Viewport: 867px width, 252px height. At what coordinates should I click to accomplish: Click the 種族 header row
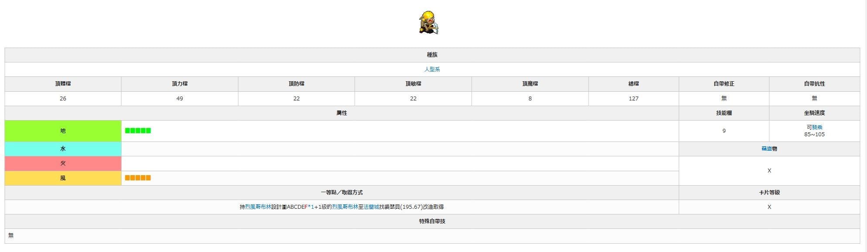click(432, 55)
